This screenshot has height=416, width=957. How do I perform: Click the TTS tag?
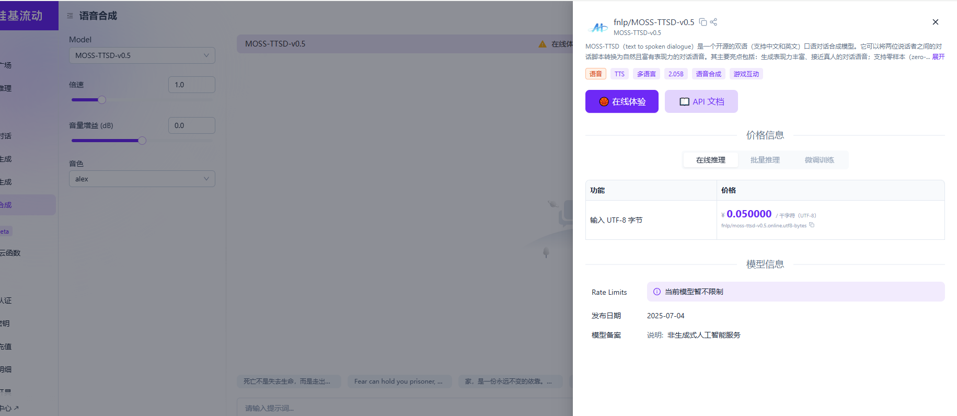pos(619,74)
